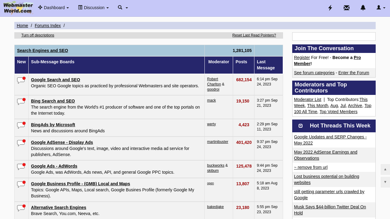The width and height of the screenshot is (390, 219).
Task: Open Musk Twitter Deal On Hold thread
Action: [x=330, y=210]
